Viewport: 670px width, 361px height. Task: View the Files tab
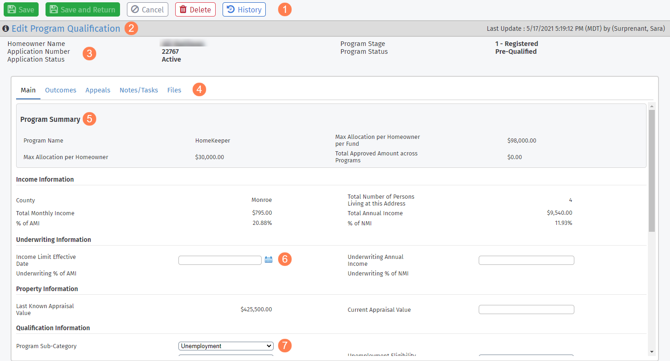click(x=174, y=90)
